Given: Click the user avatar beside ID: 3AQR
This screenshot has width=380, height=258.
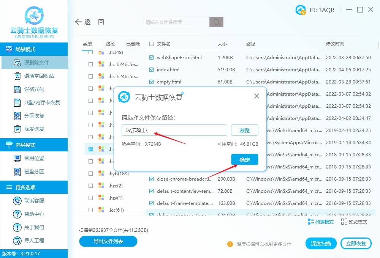Looking at the screenshot, I should 301,10.
